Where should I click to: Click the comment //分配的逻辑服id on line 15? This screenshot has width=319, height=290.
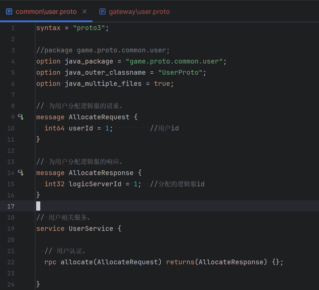pyautogui.click(x=177, y=184)
